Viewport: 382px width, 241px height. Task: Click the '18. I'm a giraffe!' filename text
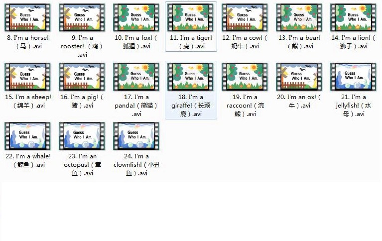click(191, 106)
